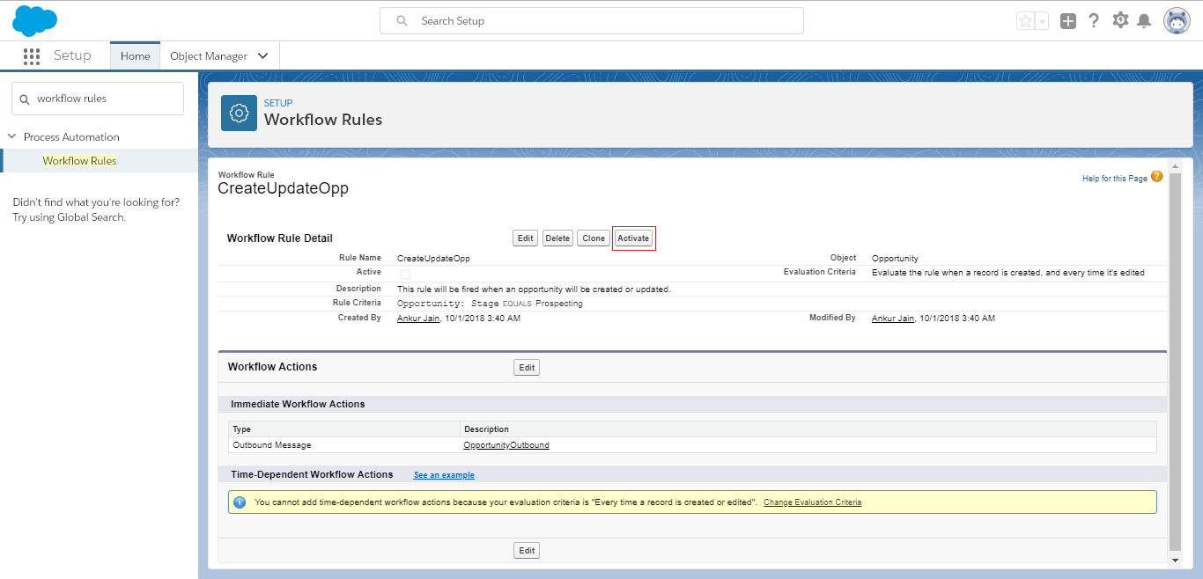Open the help question mark icon
This screenshot has width=1203, height=579.
tap(1094, 20)
